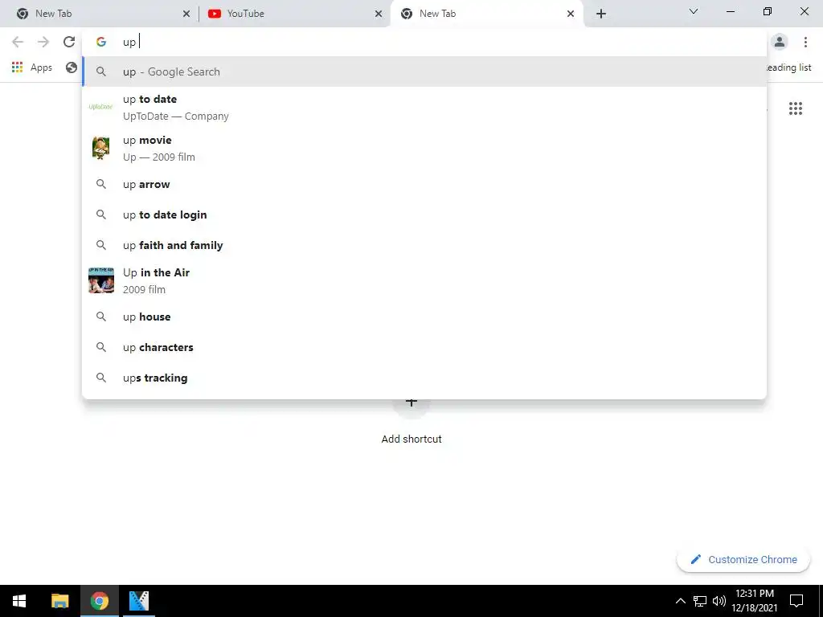The width and height of the screenshot is (823, 617).
Task: Open the blue striped taskbar app
Action: point(139,601)
